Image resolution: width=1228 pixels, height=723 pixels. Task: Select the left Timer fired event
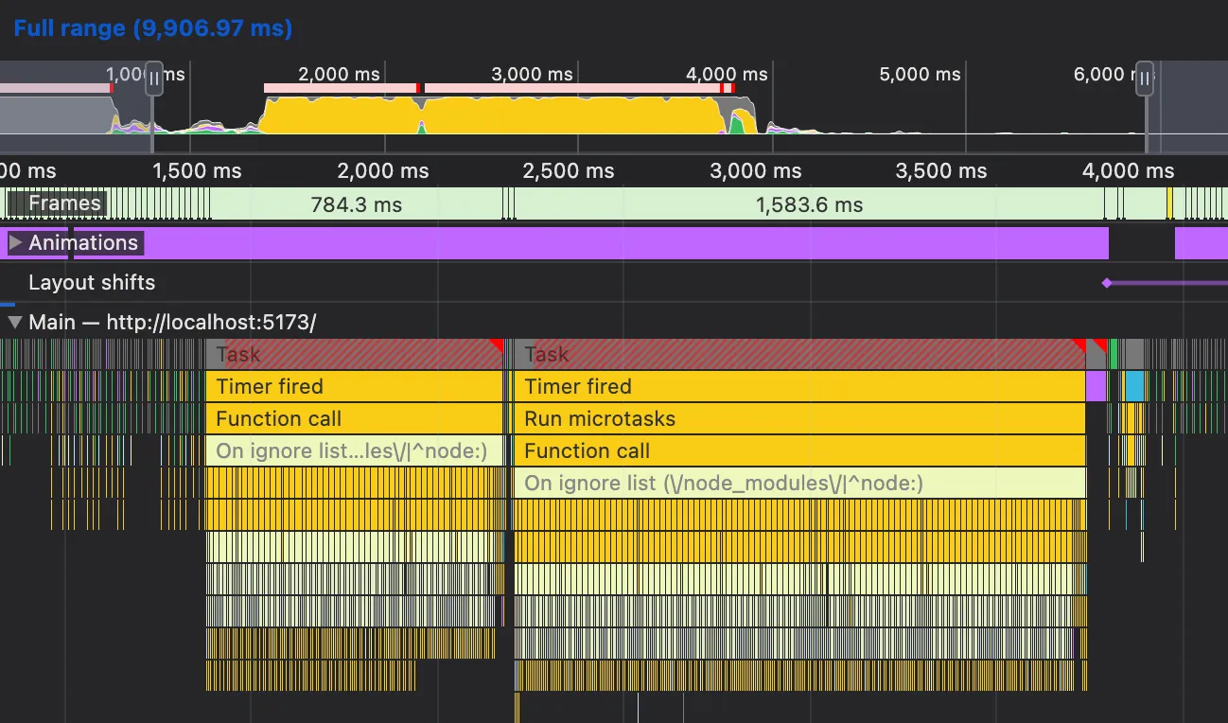click(x=354, y=387)
